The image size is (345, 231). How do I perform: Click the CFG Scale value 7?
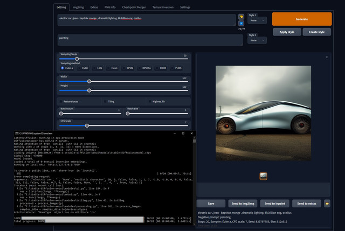(185, 122)
